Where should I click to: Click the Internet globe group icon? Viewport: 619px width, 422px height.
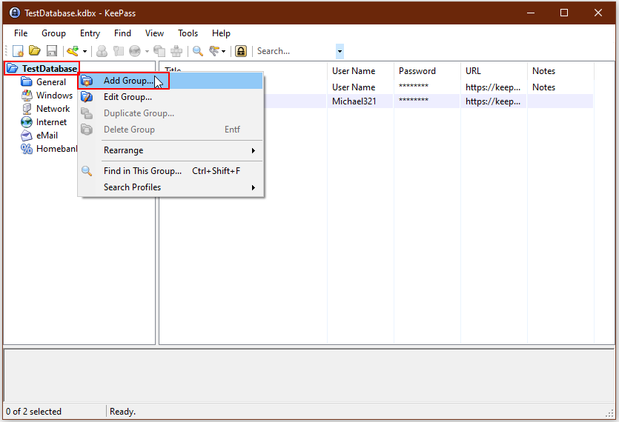pos(27,122)
